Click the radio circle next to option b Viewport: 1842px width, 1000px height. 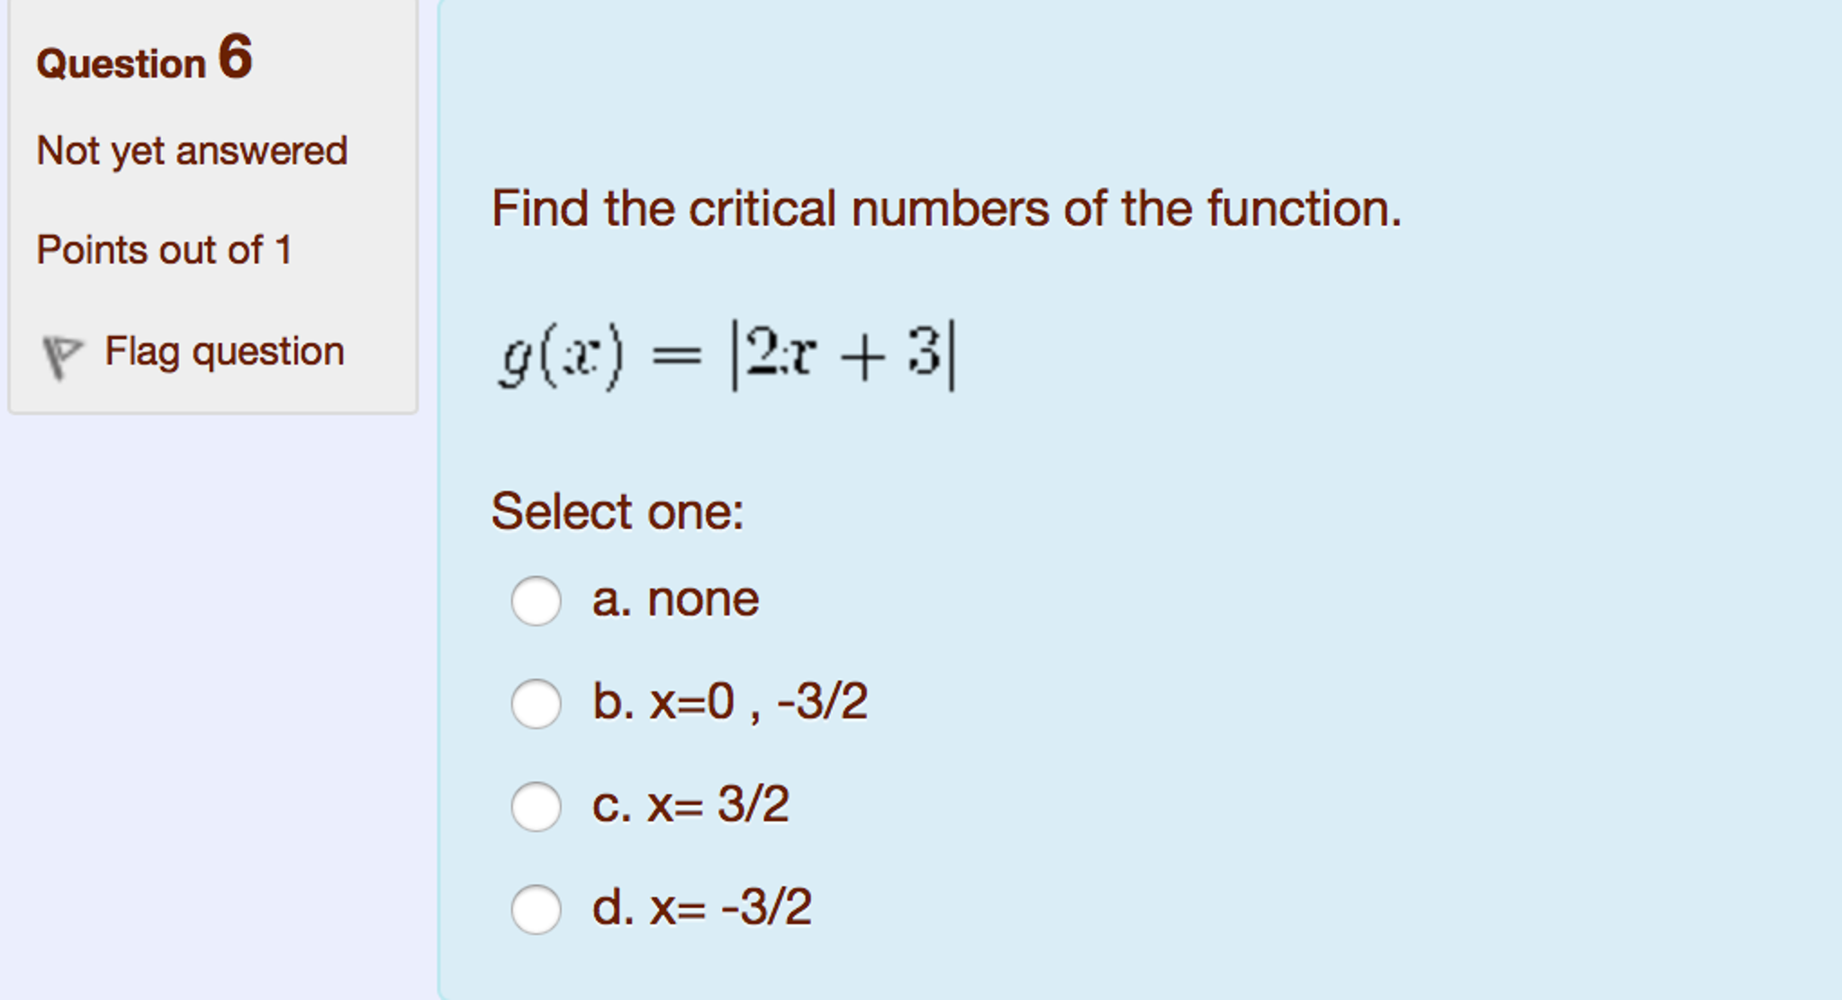click(538, 701)
